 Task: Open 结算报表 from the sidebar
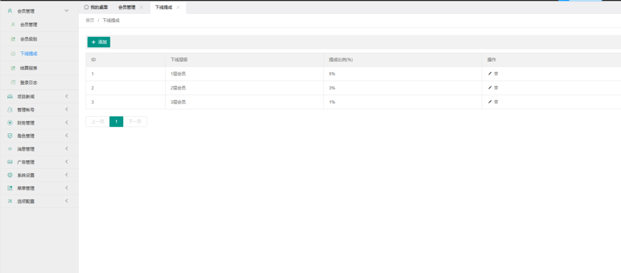click(x=29, y=68)
